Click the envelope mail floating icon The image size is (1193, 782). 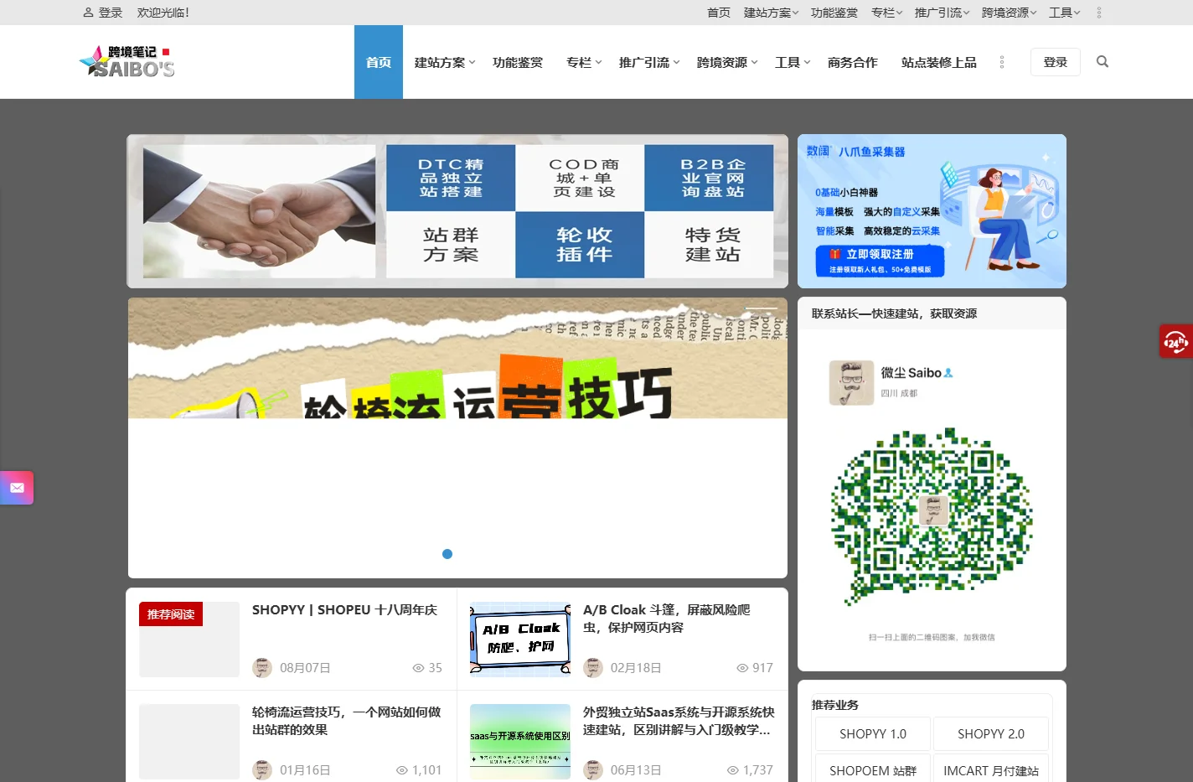[17, 487]
